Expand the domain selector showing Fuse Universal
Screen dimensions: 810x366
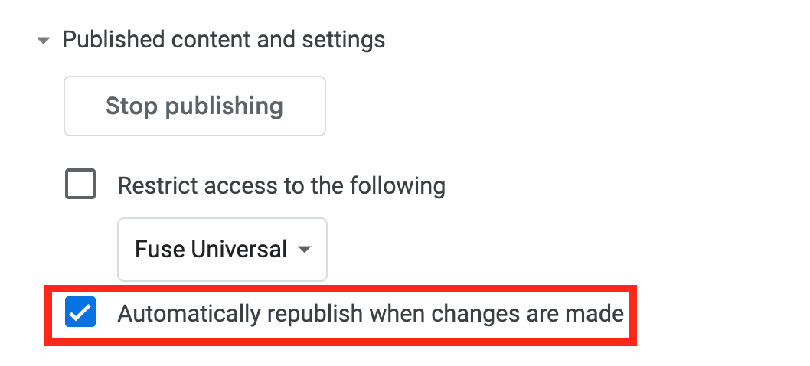tap(222, 249)
